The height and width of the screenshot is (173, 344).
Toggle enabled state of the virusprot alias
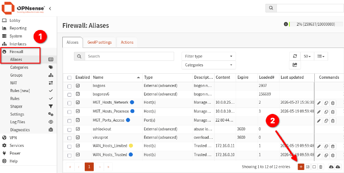coord(78,137)
